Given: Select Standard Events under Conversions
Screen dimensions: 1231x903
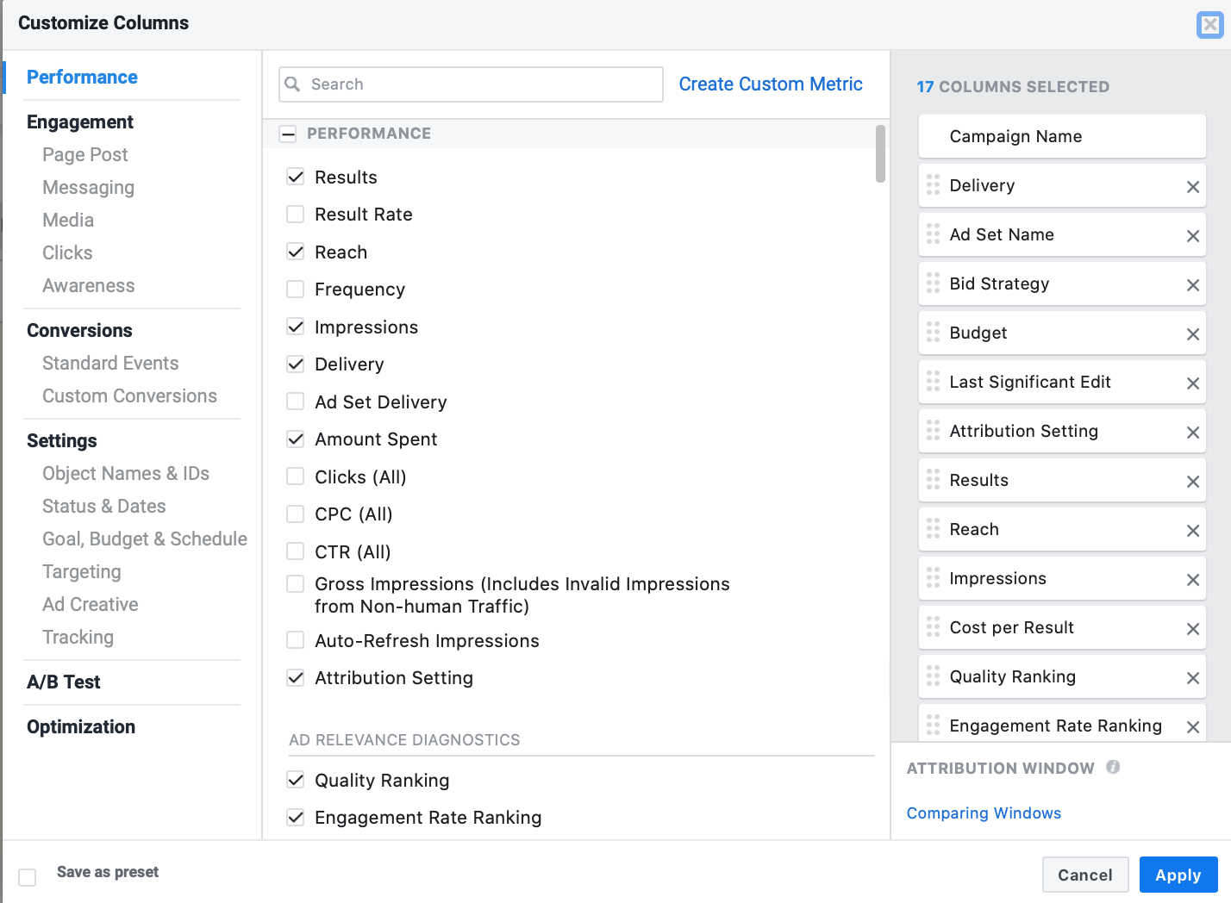Looking at the screenshot, I should click(x=110, y=364).
